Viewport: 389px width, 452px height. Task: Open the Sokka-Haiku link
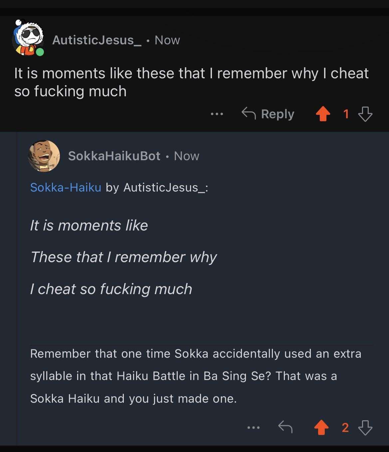tap(66, 187)
